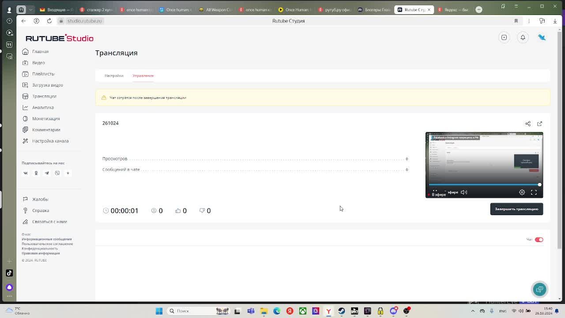The width and height of the screenshot is (565, 318).
Task: Open the support chat widget button
Action: 539,289
